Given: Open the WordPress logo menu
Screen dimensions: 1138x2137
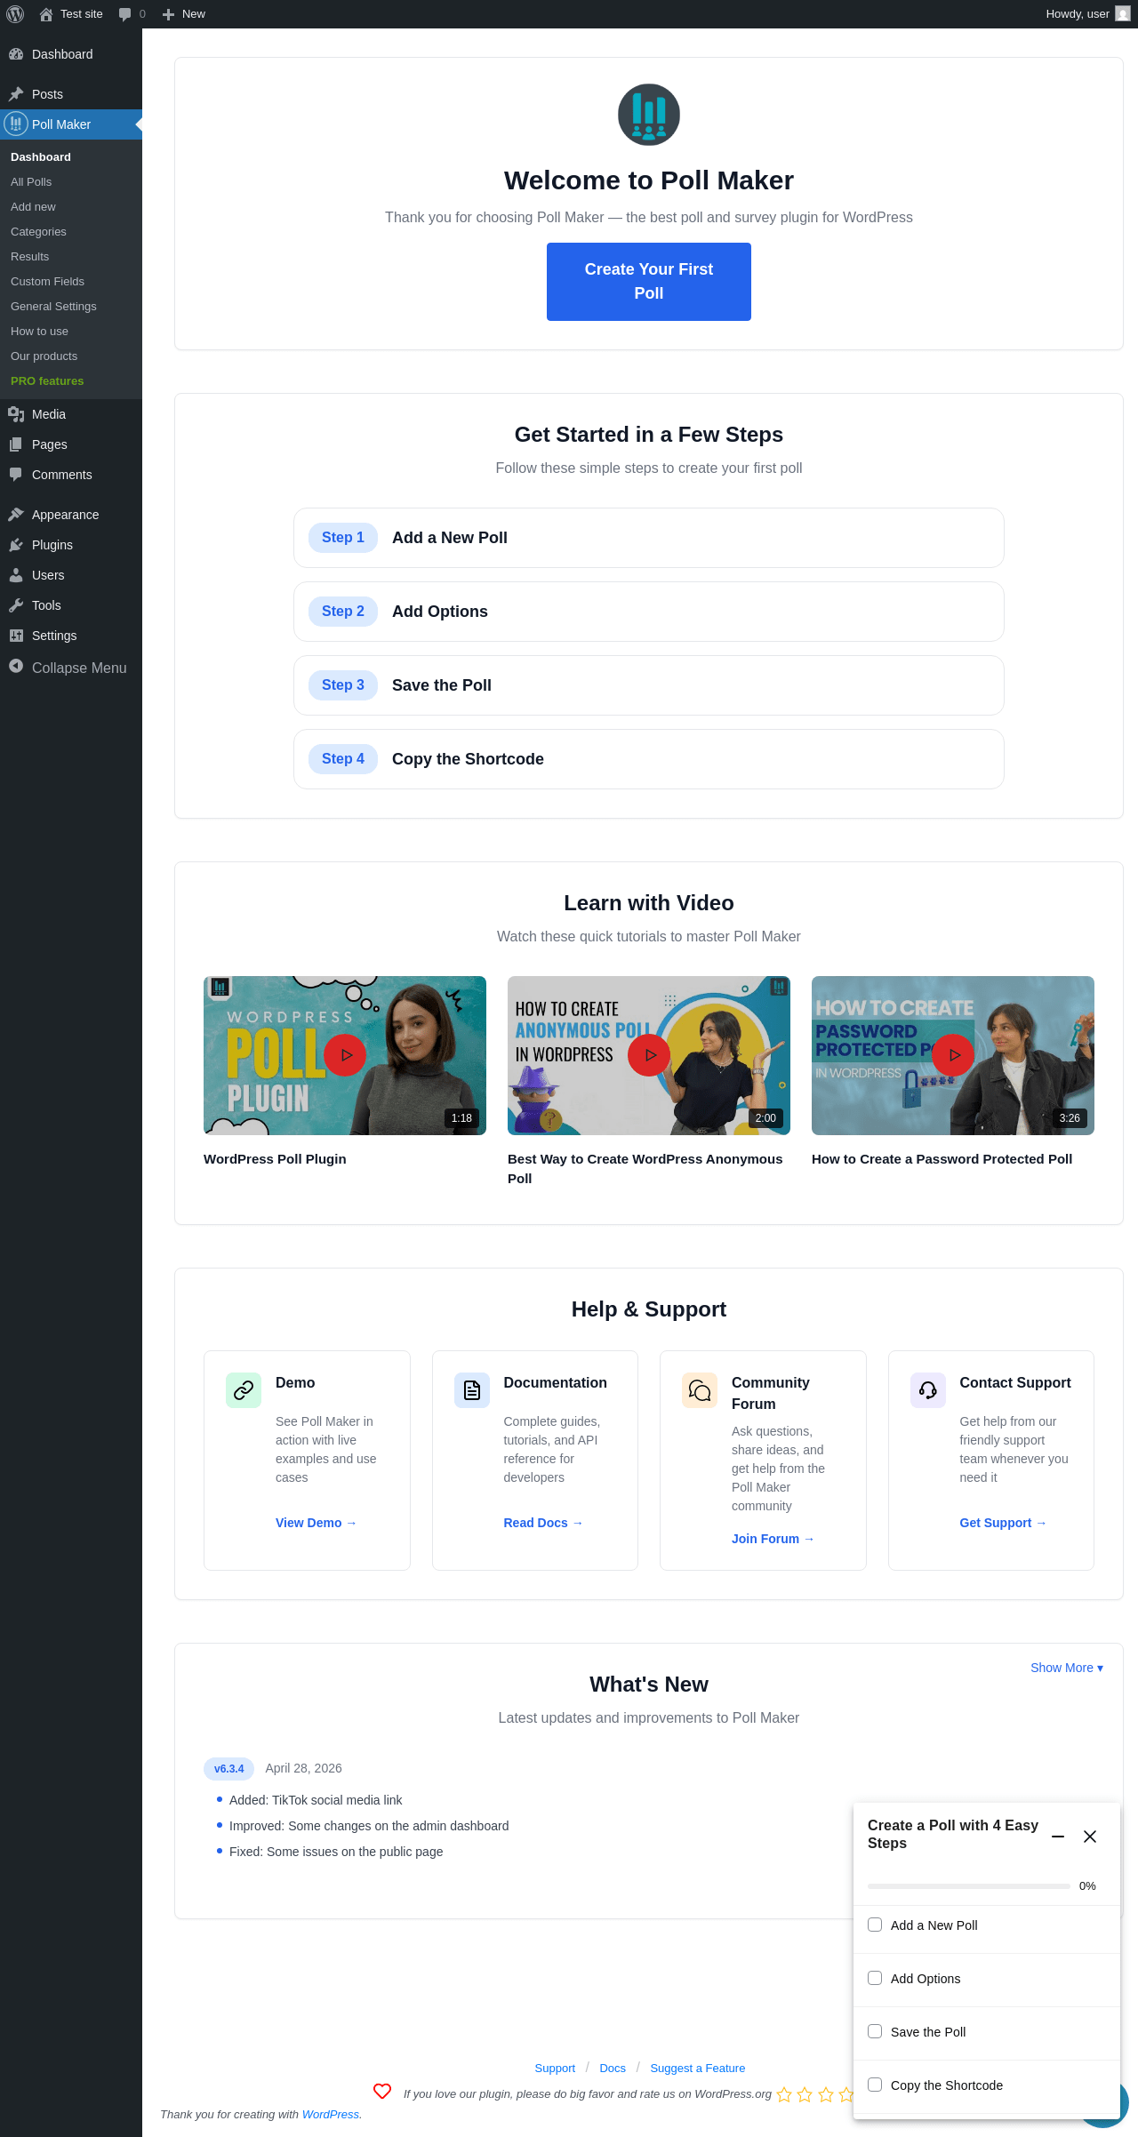Looking at the screenshot, I should 15,14.
